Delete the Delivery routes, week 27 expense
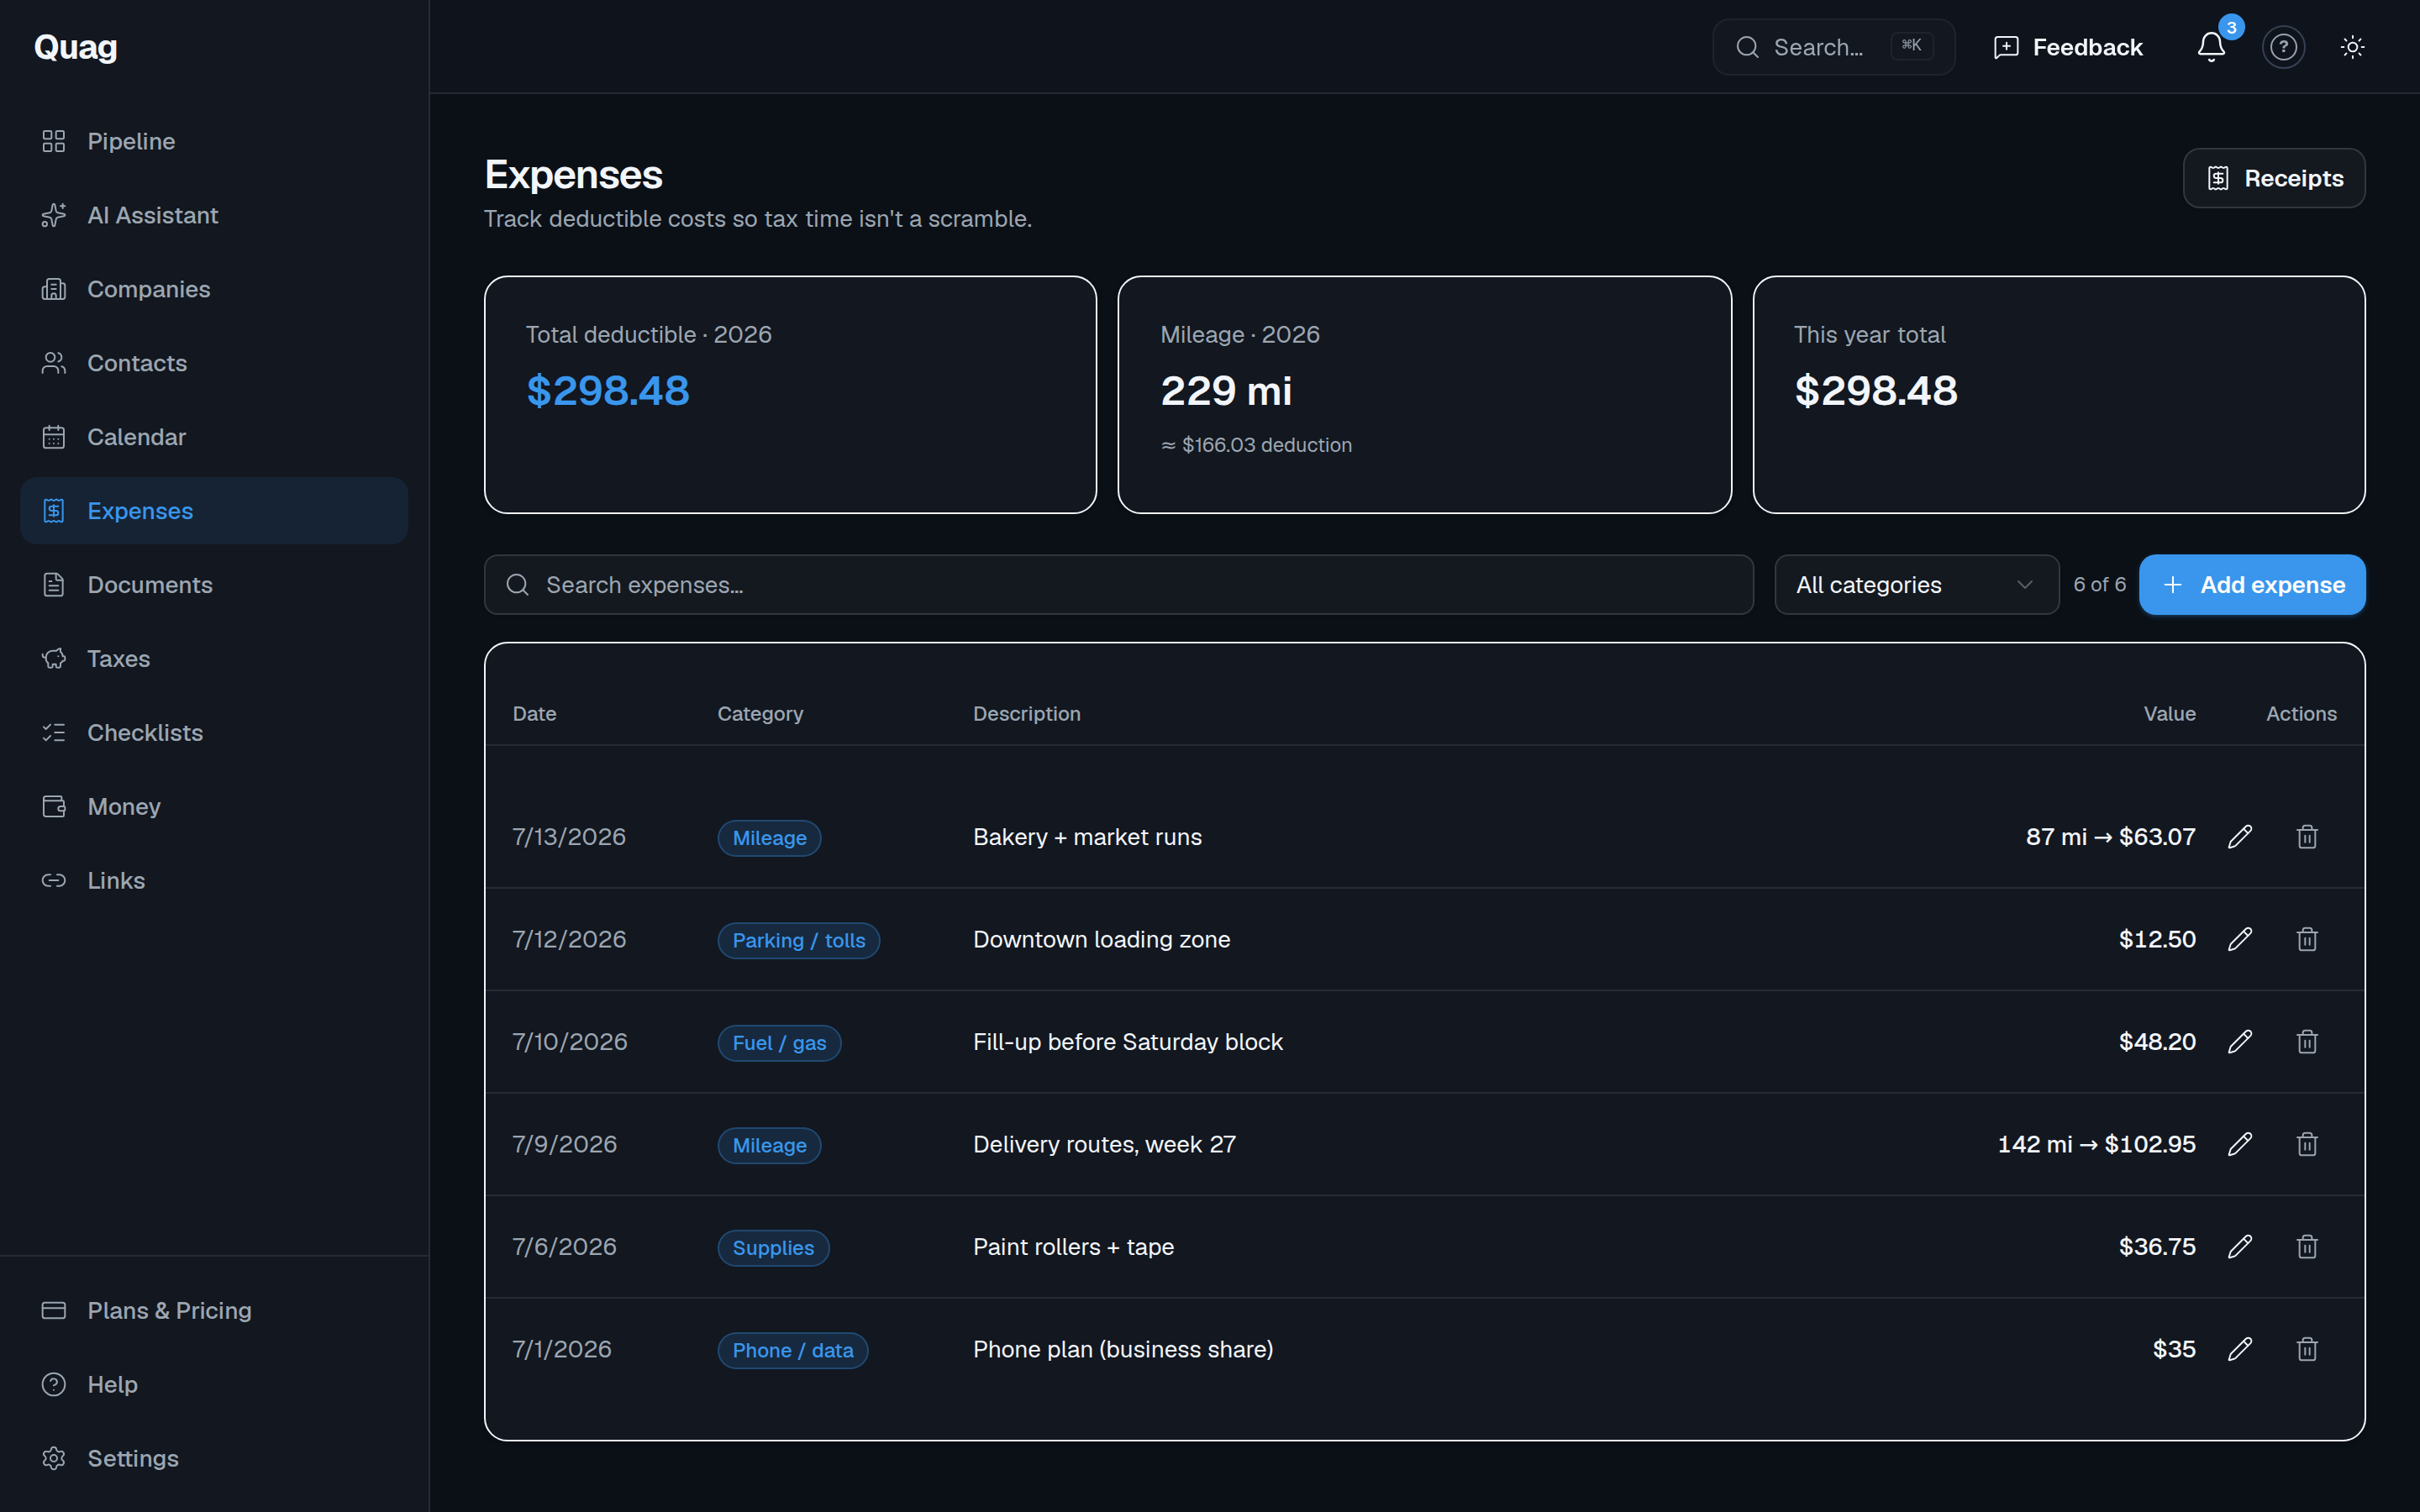The image size is (2420, 1512). click(x=2307, y=1144)
